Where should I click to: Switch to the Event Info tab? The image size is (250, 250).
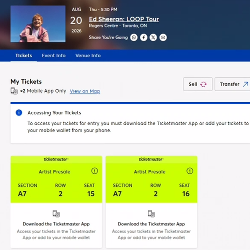tap(53, 56)
